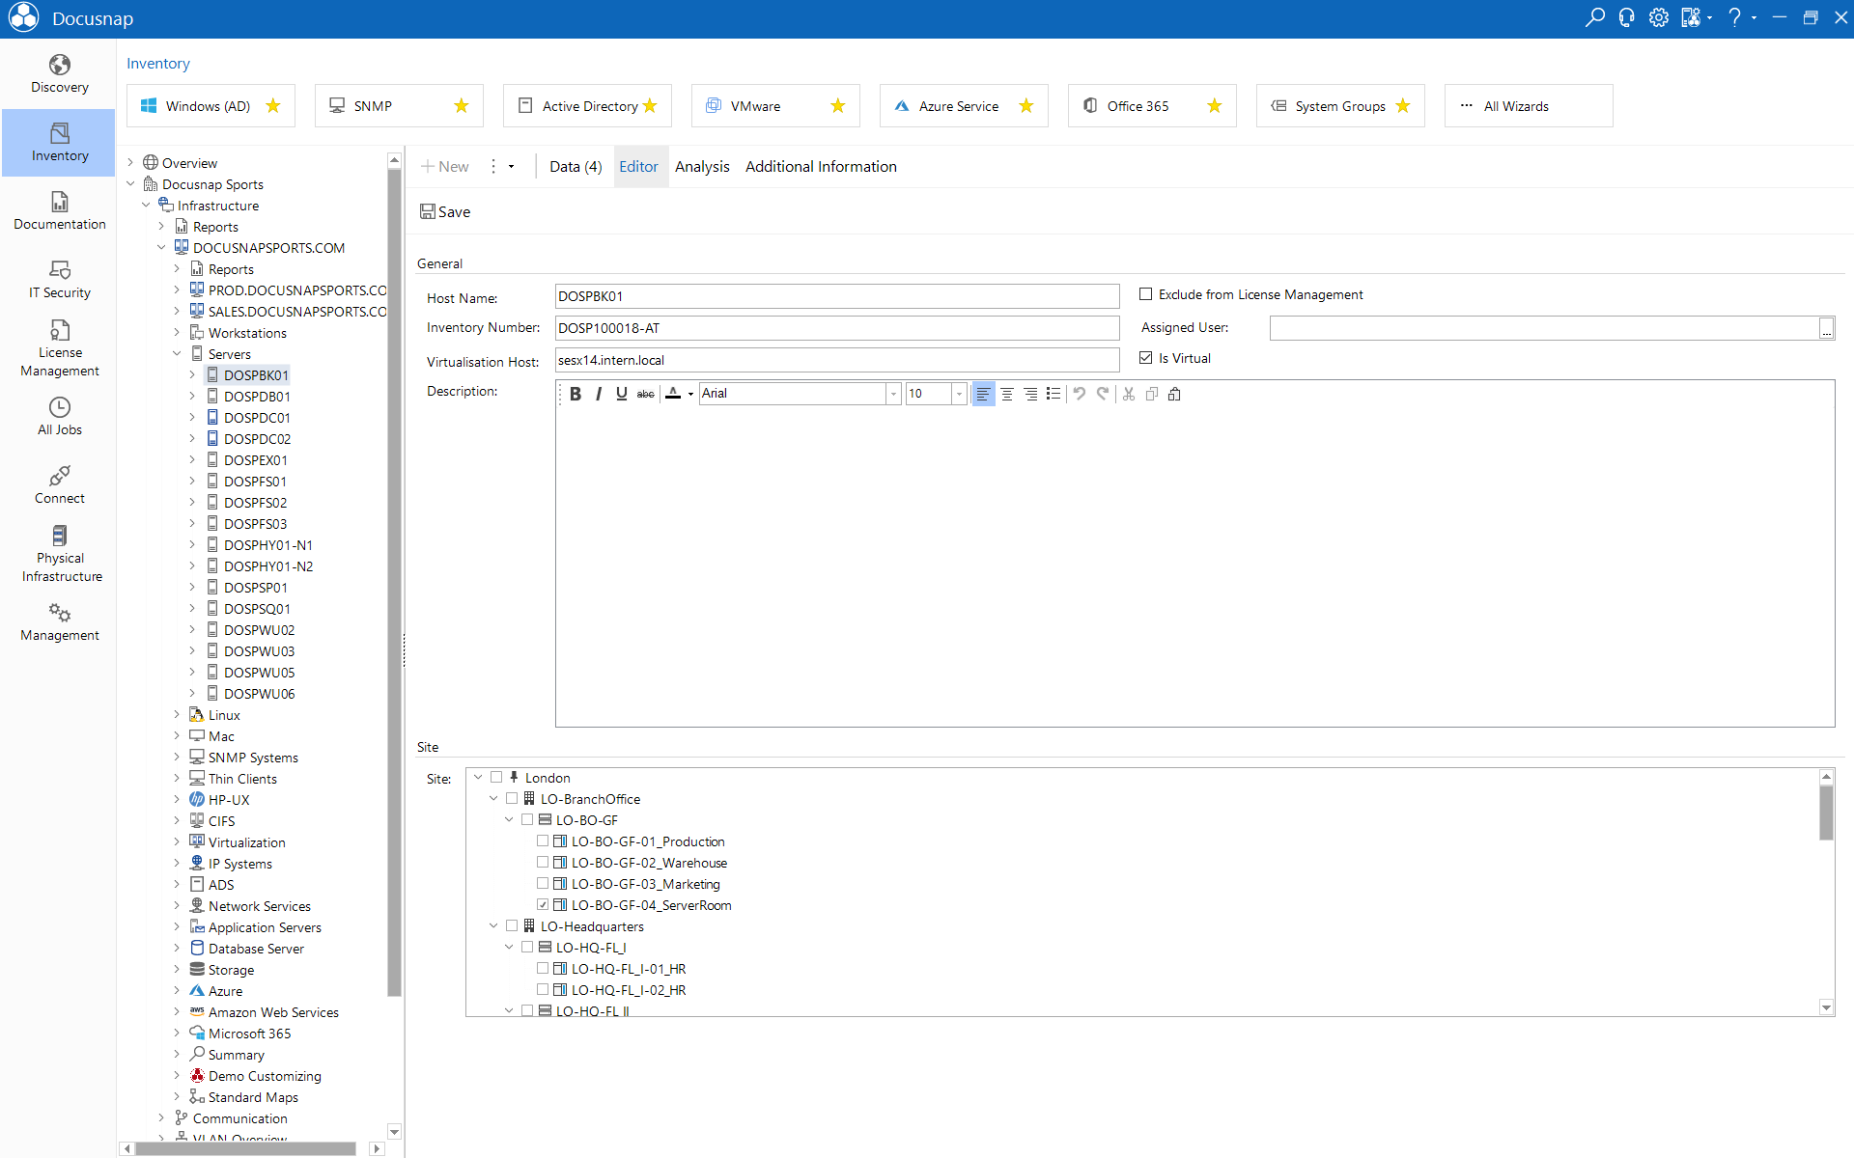Image resolution: width=1854 pixels, height=1158 pixels.
Task: Center align description text
Action: [1007, 394]
